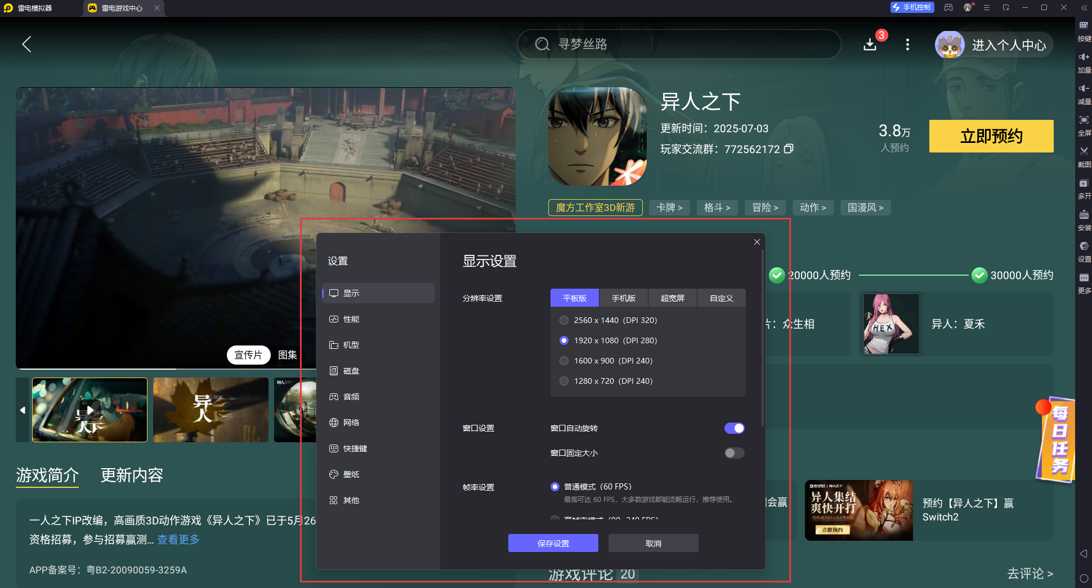Screen dimensions: 1092x588
Task: Go back with the arrow beside the search bar
Action: tap(26, 44)
